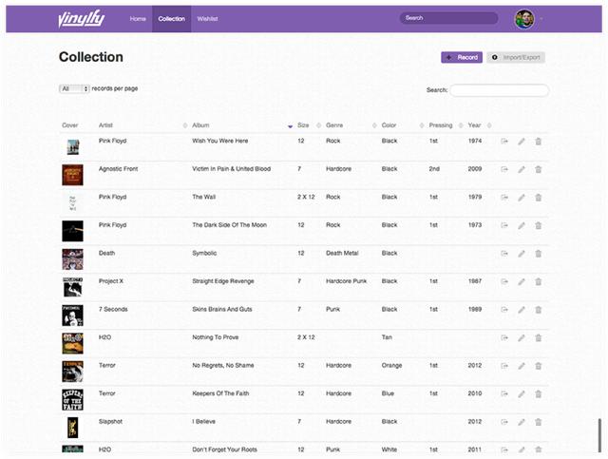The width and height of the screenshot is (608, 459).
Task: Click the collection Search input field
Action: pos(499,90)
